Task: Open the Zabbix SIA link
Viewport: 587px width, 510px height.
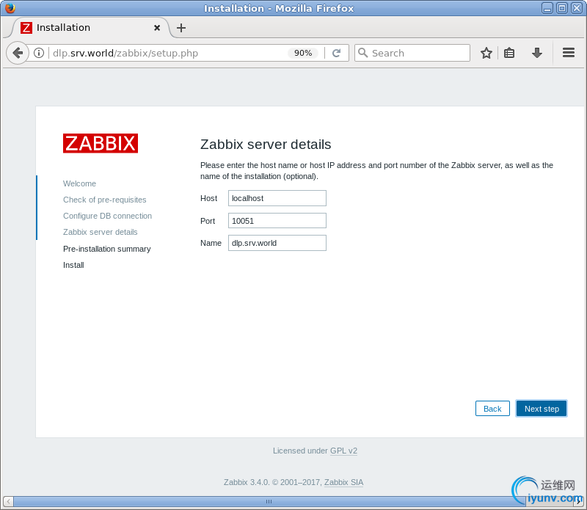Action: pos(343,482)
